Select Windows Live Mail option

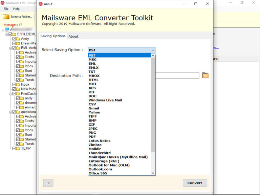[120, 100]
